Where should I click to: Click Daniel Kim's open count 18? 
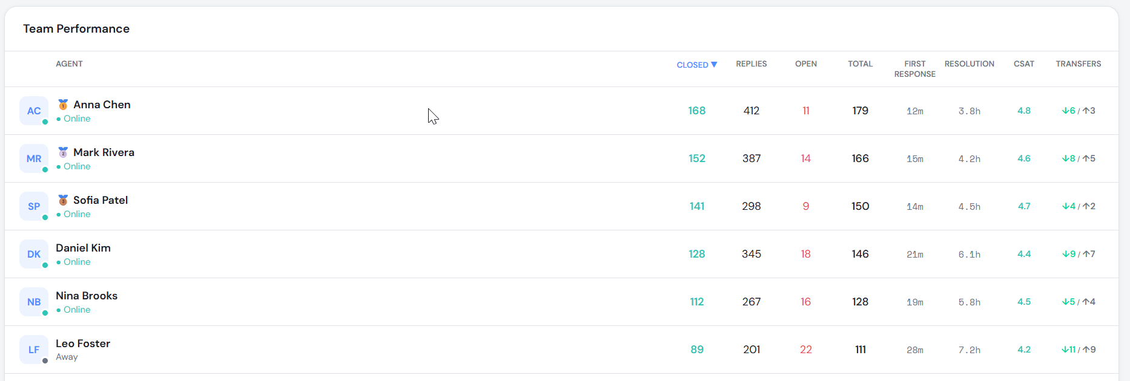(x=806, y=254)
